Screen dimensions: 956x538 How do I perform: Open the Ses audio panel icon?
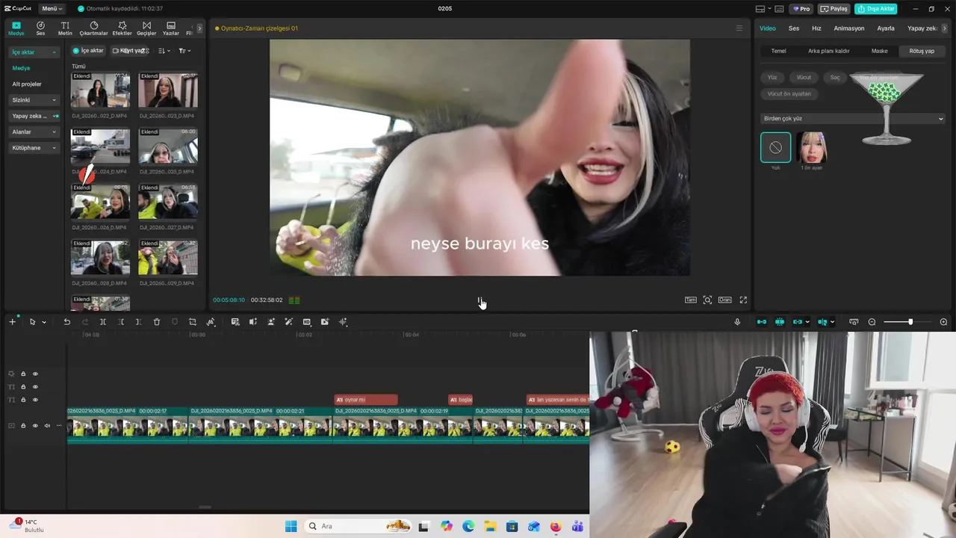tap(40, 28)
